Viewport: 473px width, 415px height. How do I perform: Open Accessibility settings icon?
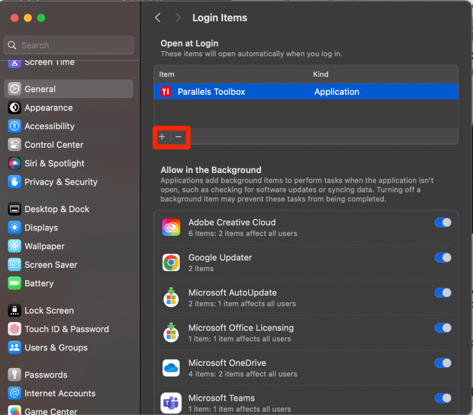pos(14,127)
